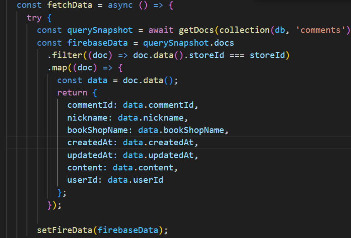This screenshot has width=351, height=238.
Task: Click the 'async' keyword
Action: coord(120,5)
